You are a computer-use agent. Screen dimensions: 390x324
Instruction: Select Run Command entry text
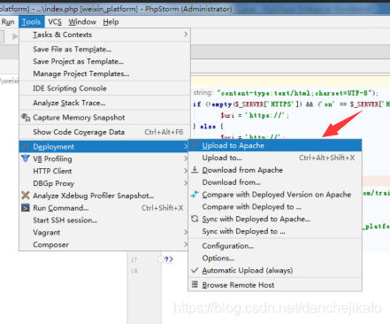coord(60,208)
